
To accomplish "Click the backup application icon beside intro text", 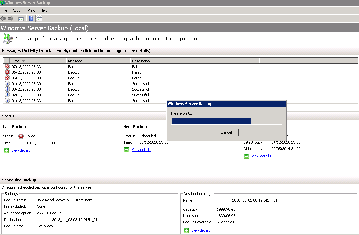I will 8,39.
